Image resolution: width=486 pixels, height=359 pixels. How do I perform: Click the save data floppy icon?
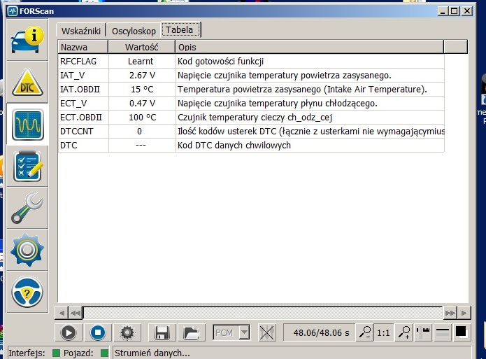(x=162, y=332)
